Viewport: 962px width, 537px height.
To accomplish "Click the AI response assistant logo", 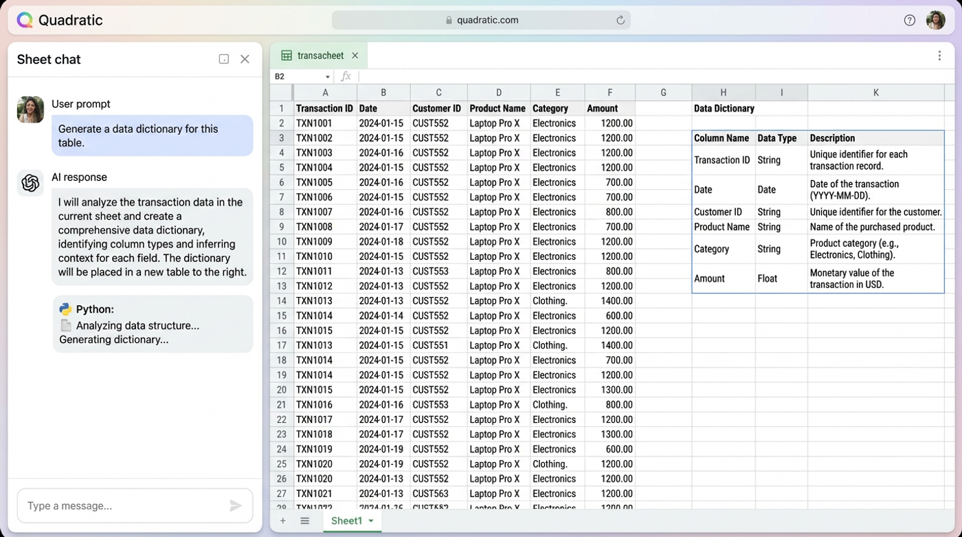I will point(30,183).
